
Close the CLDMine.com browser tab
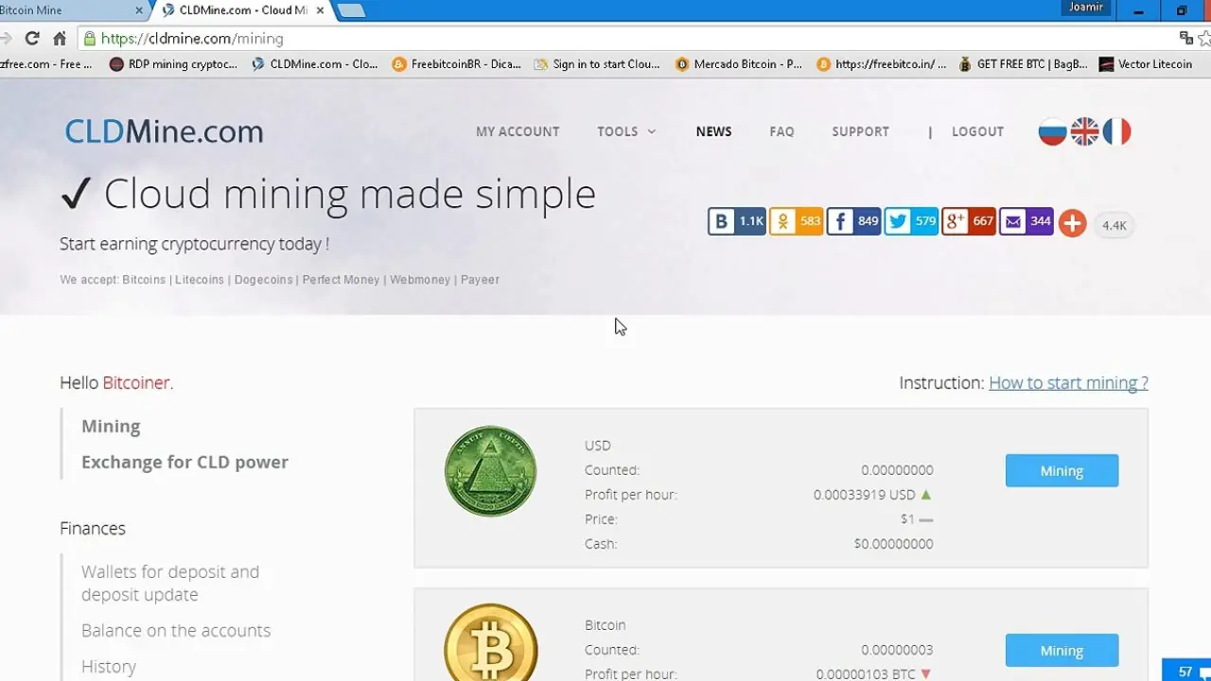[319, 10]
